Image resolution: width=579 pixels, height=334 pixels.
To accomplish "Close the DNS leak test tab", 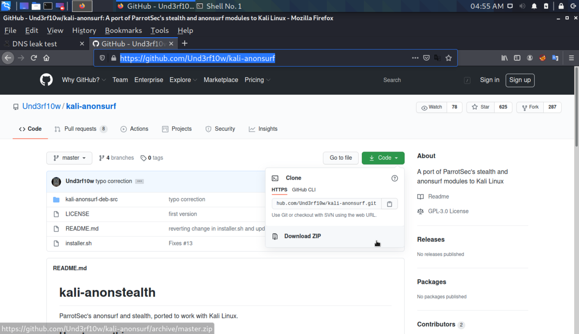I will click(82, 43).
